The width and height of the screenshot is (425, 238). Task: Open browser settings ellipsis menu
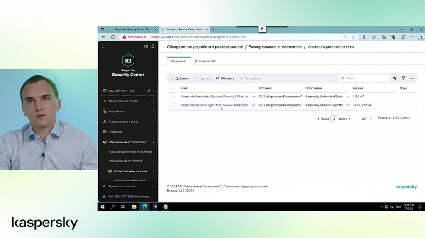413,37
